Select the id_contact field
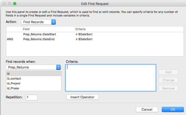186x115 pixels. (x=34, y=78)
